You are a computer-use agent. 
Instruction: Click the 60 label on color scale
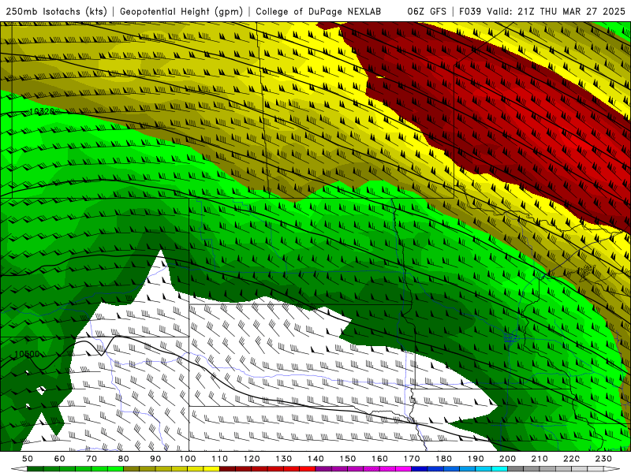pyautogui.click(x=59, y=459)
